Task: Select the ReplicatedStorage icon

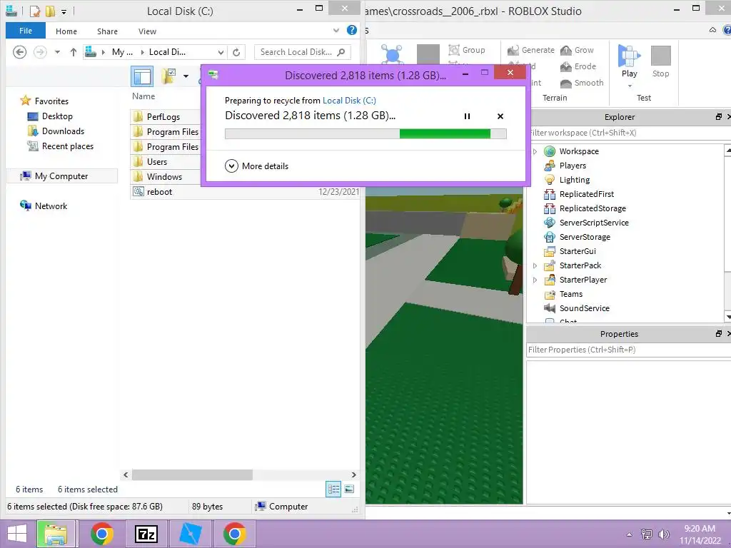Action: click(550, 208)
